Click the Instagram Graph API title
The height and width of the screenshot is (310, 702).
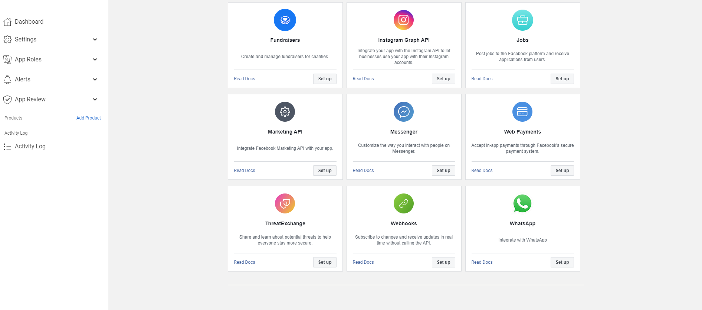tap(404, 40)
